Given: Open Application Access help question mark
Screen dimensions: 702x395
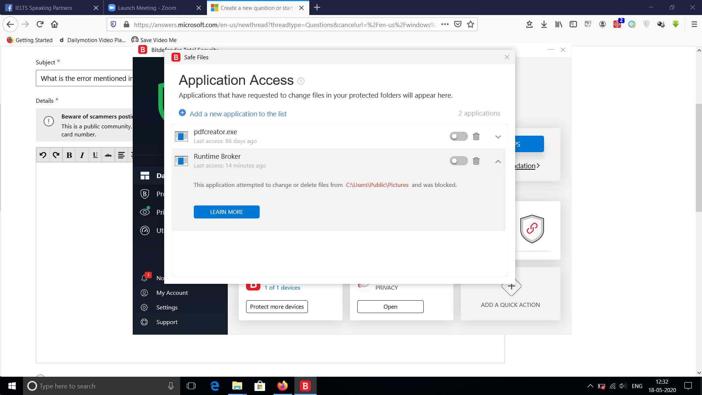Looking at the screenshot, I should tap(301, 81).
